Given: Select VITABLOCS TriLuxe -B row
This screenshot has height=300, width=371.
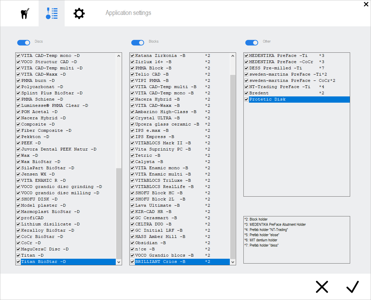Looking at the screenshot, I should click(180, 180).
